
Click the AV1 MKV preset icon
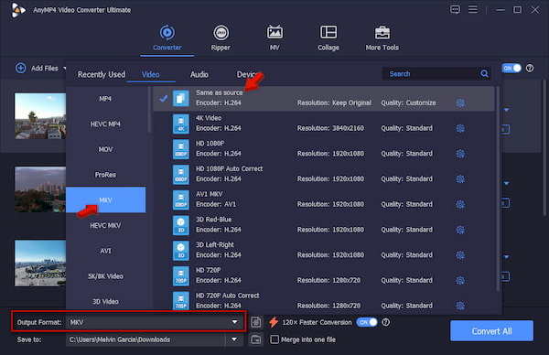coord(180,199)
